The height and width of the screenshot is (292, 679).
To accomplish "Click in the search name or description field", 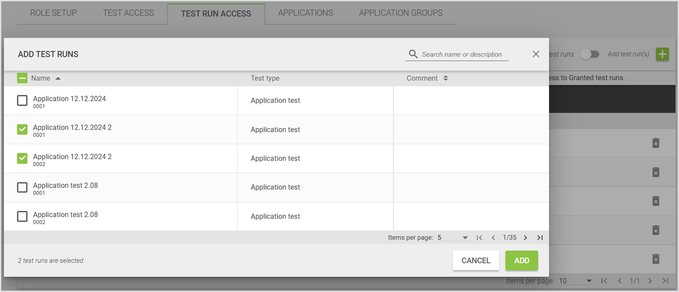I will (x=464, y=54).
